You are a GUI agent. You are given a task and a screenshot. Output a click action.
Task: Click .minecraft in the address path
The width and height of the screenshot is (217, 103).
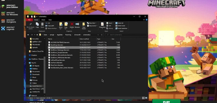pos(77,35)
